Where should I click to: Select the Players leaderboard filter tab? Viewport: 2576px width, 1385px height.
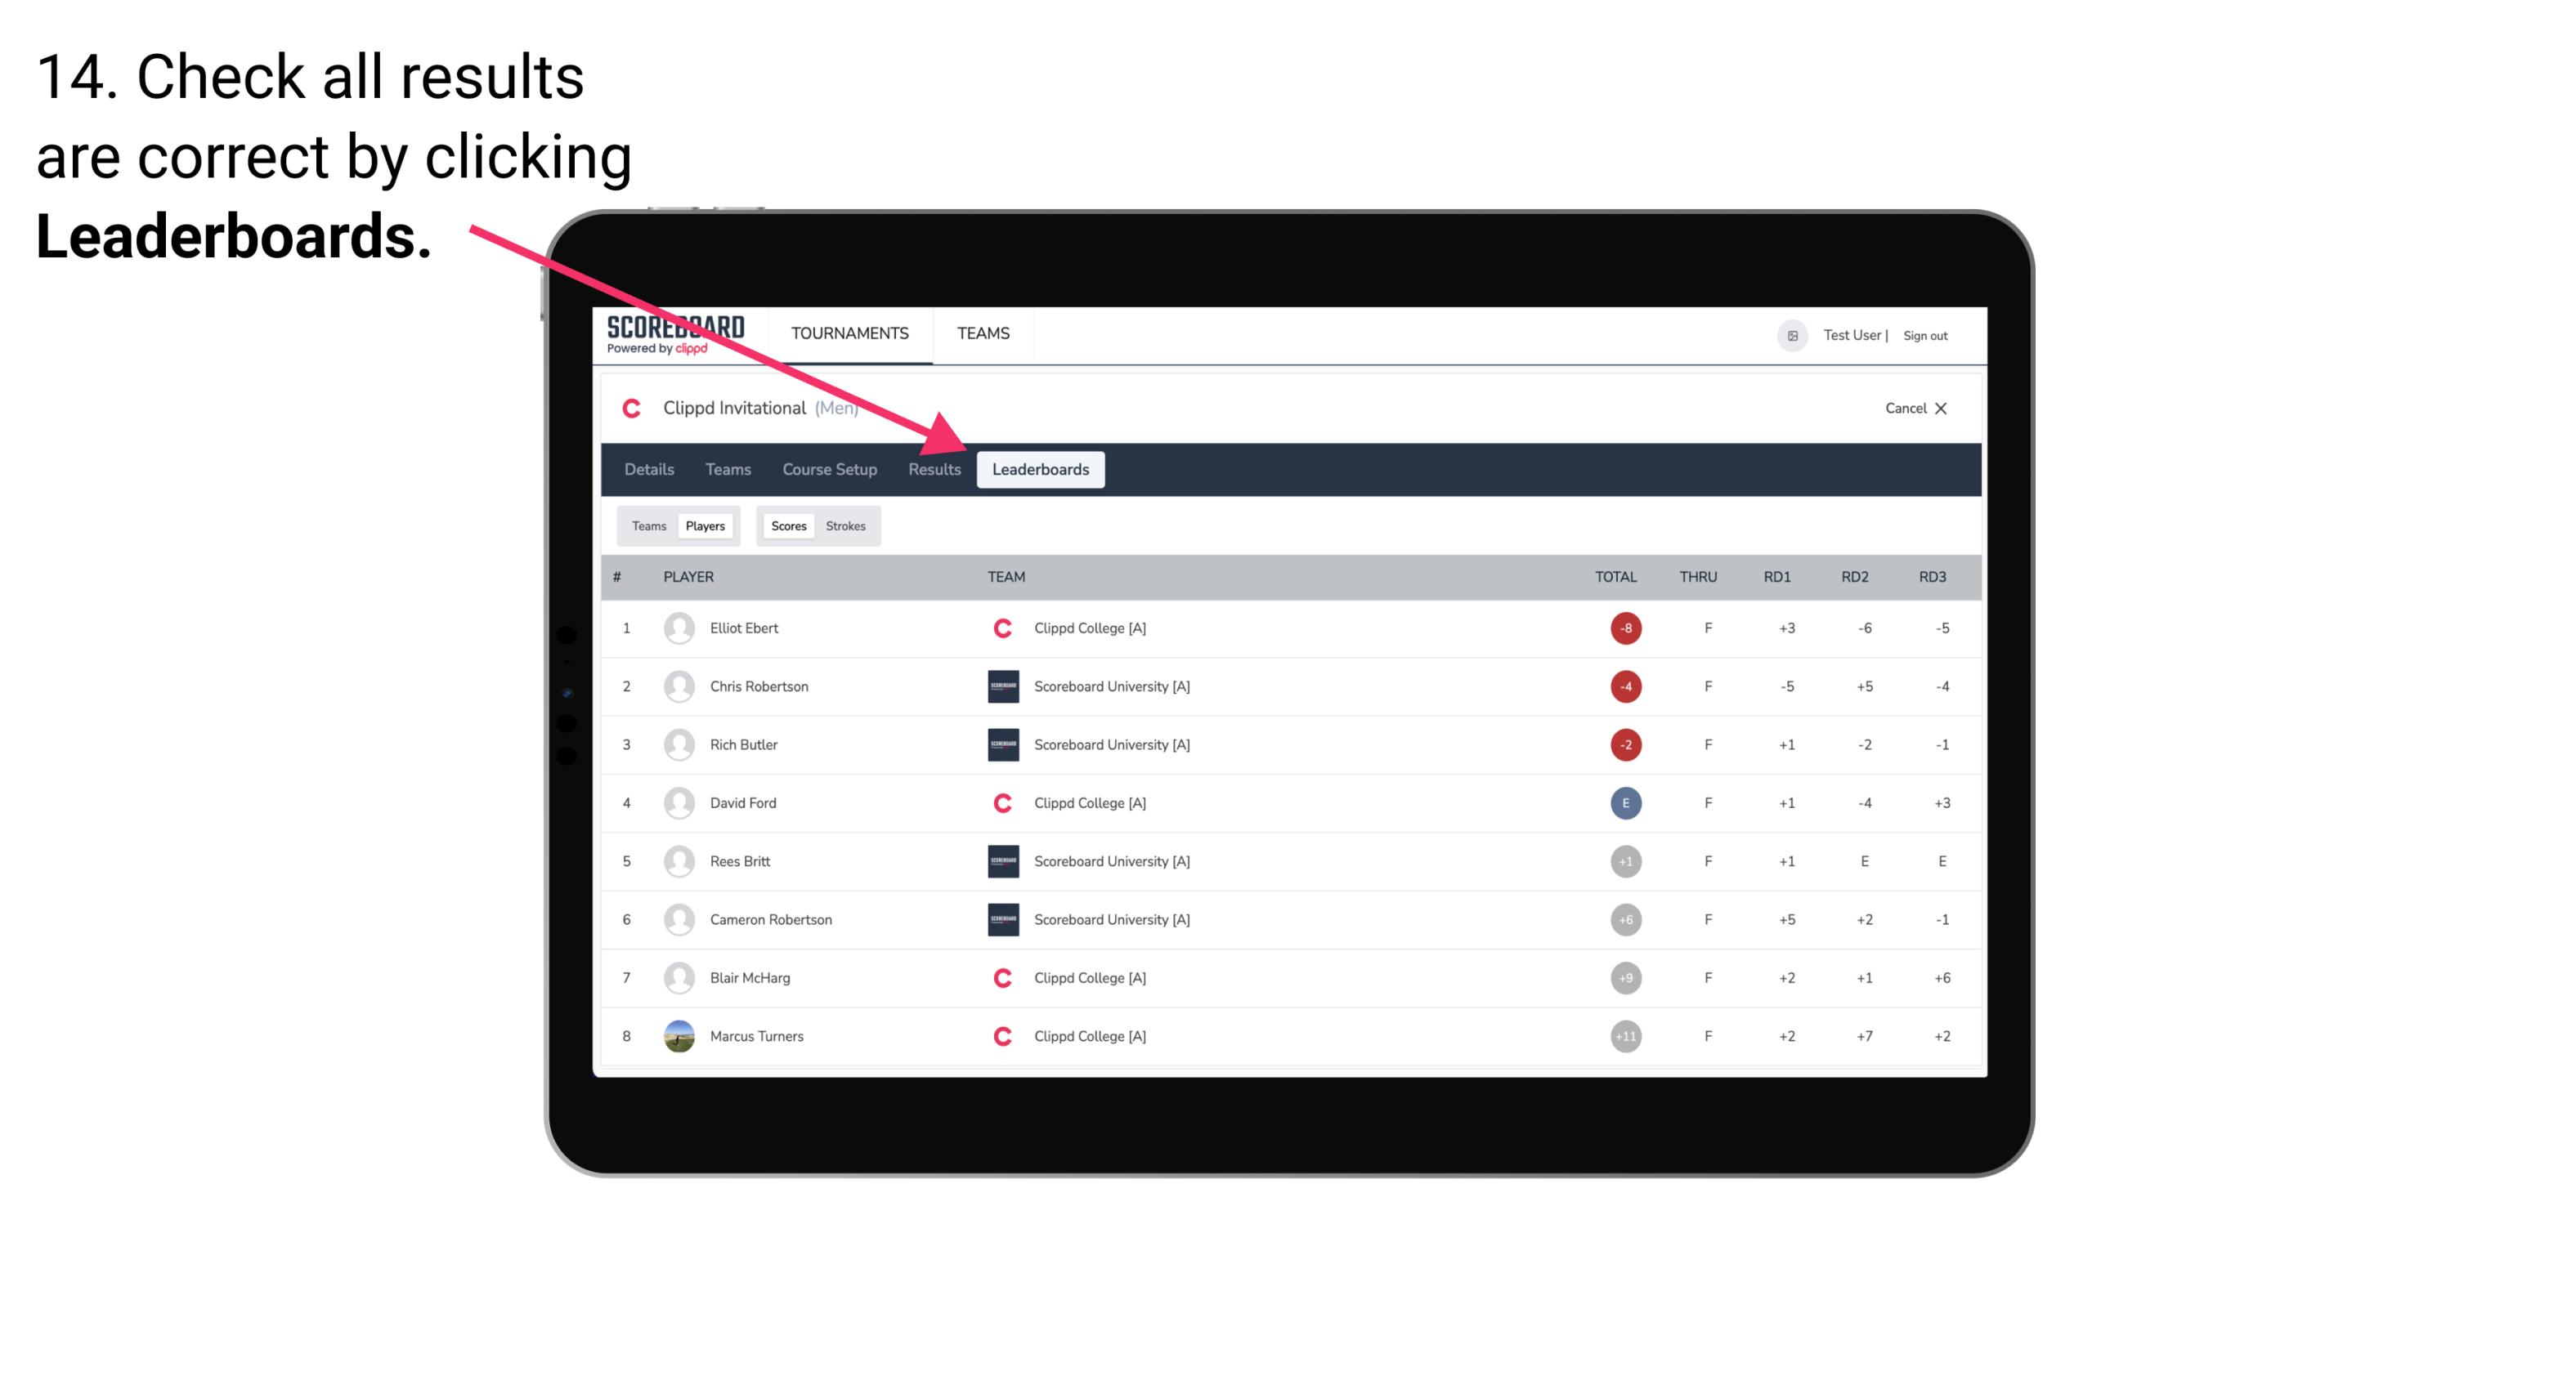click(x=705, y=525)
